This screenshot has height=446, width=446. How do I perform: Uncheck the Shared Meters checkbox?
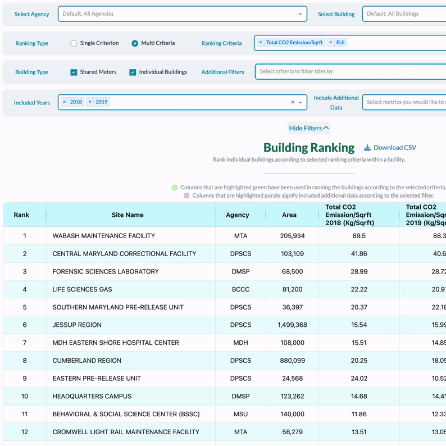point(74,72)
